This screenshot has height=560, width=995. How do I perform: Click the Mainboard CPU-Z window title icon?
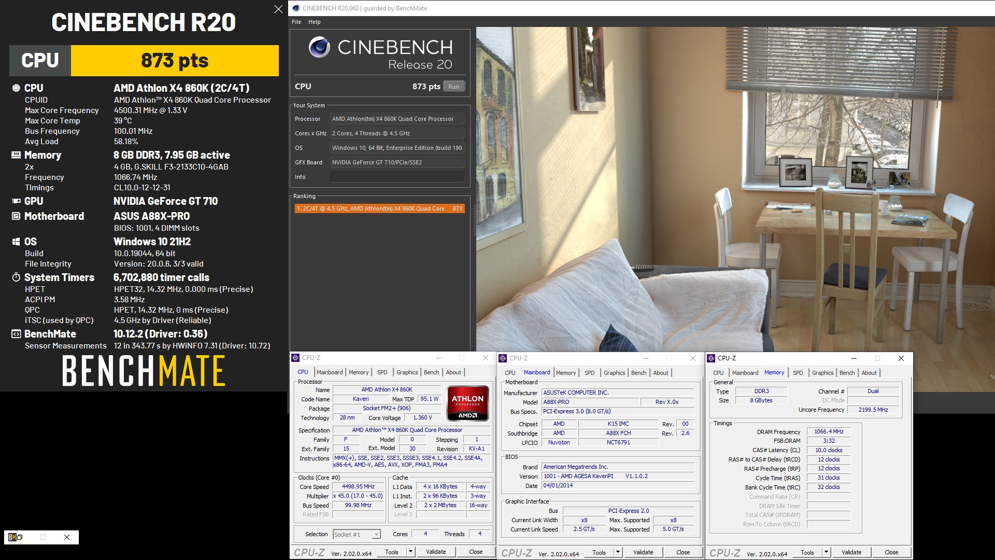(503, 358)
